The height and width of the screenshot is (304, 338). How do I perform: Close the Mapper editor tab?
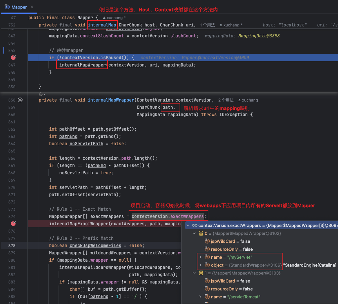click(32, 7)
